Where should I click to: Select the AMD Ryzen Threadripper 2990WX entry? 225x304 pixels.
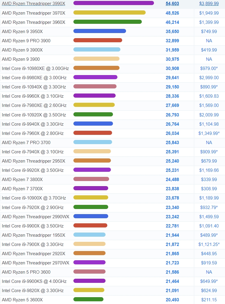[36, 217]
